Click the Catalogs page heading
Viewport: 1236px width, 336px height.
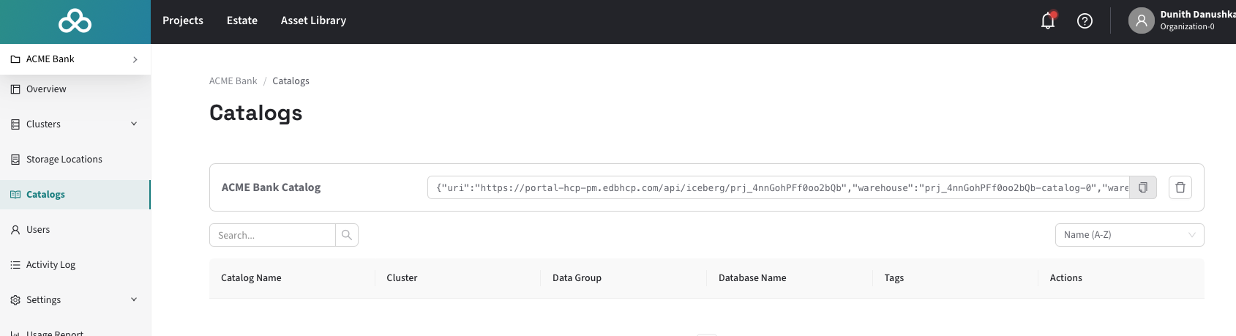click(255, 113)
